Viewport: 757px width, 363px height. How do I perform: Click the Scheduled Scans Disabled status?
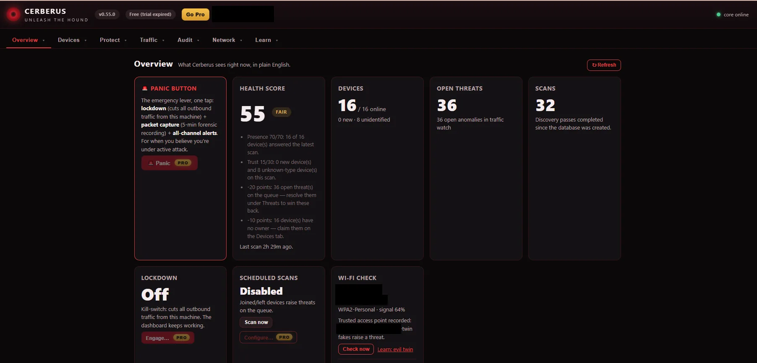(x=261, y=291)
